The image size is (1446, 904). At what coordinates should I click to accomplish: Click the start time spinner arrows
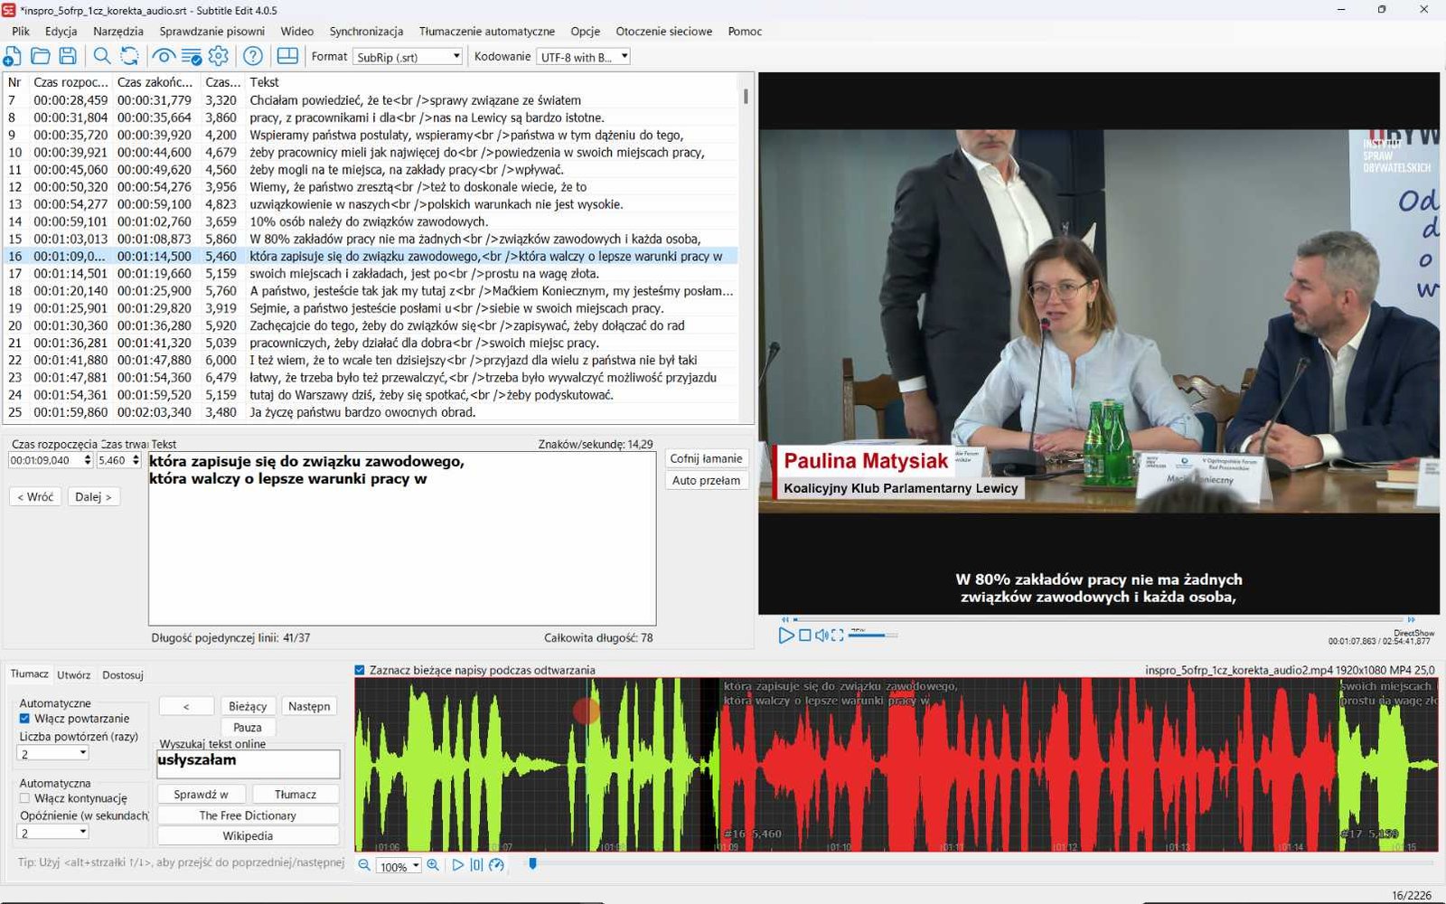pyautogui.click(x=88, y=460)
